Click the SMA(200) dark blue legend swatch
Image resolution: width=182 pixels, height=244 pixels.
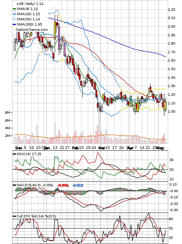click(14, 25)
